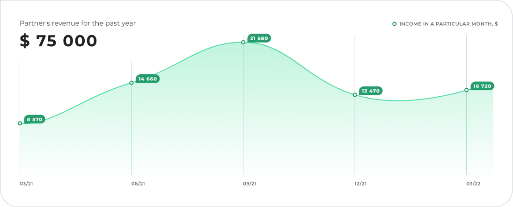Click the chart title text at top left
Viewport: 513px width, 207px height.
pos(78,22)
